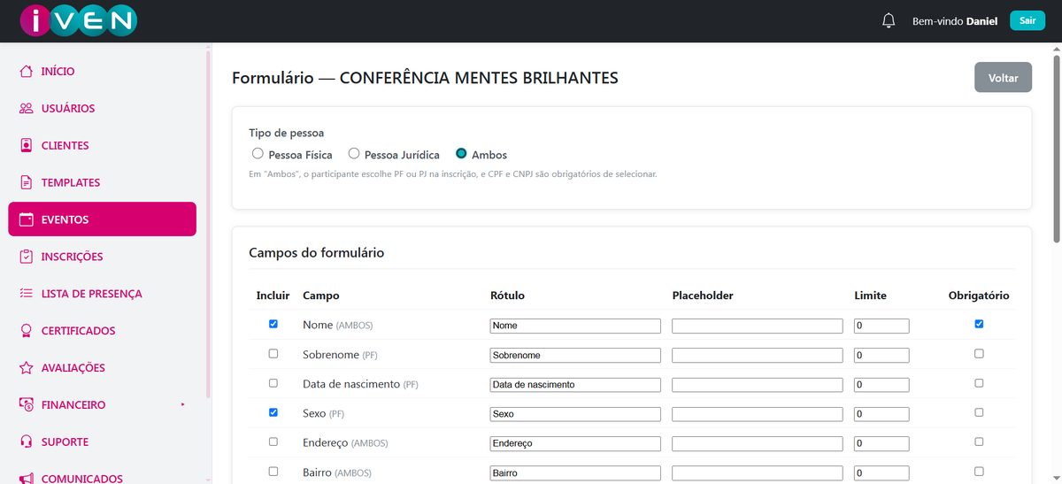Image resolution: width=1062 pixels, height=484 pixels.
Task: Click the page vertical scrollbar
Action: [1056, 148]
